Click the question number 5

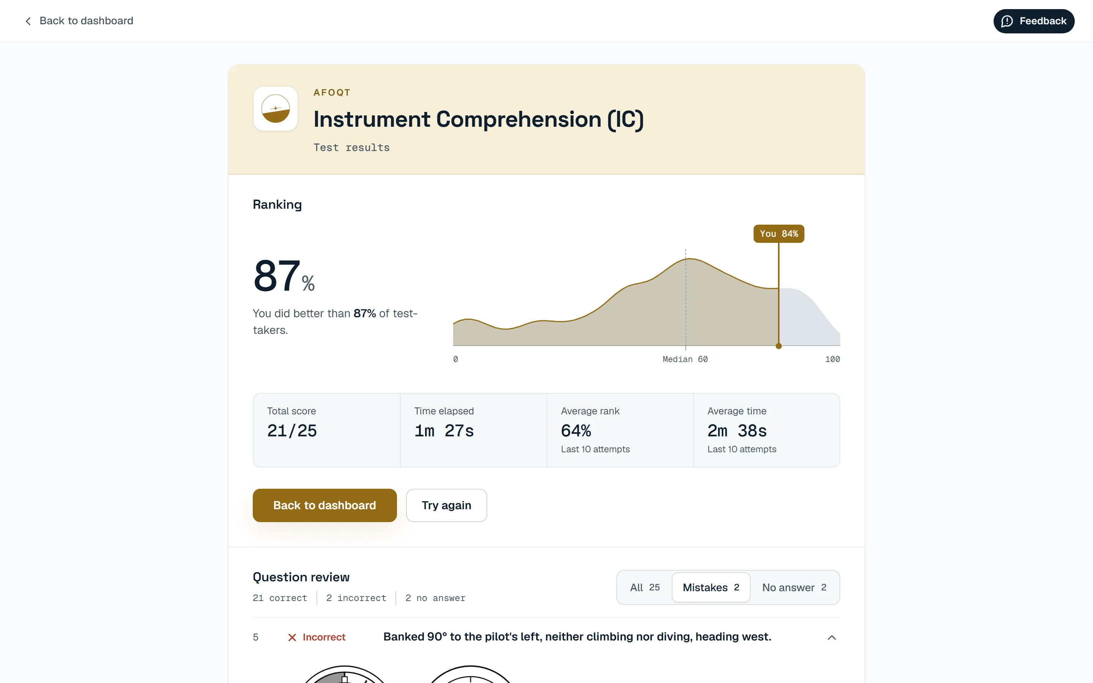coord(256,637)
